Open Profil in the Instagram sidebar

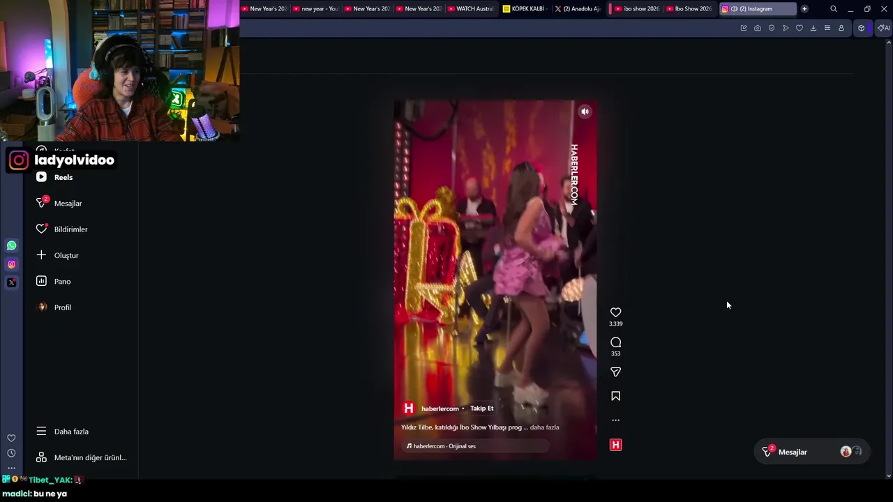click(62, 307)
